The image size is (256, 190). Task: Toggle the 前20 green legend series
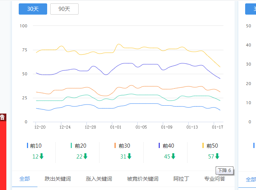78,146
